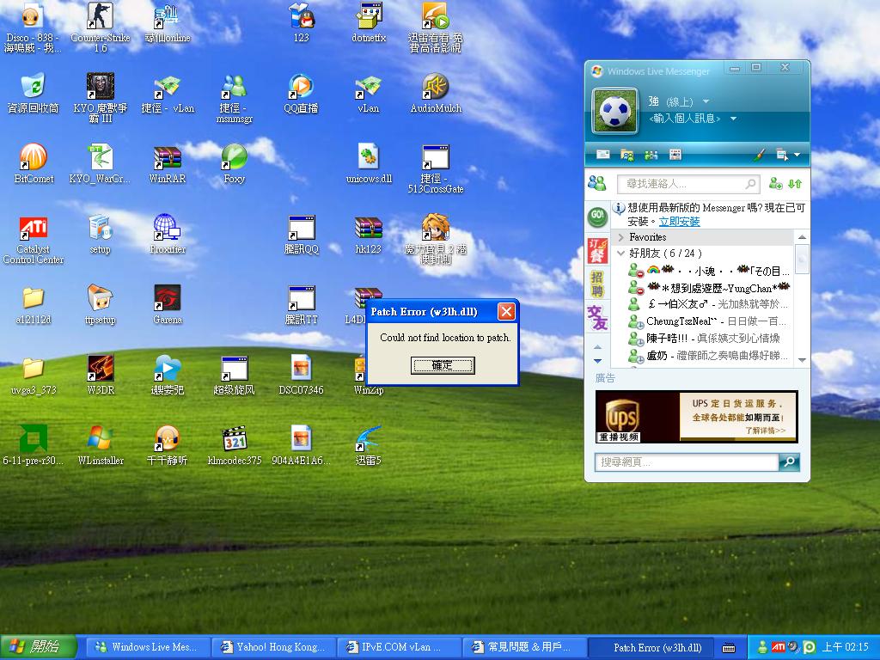Click the contacts icon beside the search box
This screenshot has width=880, height=660.
pos(599,183)
